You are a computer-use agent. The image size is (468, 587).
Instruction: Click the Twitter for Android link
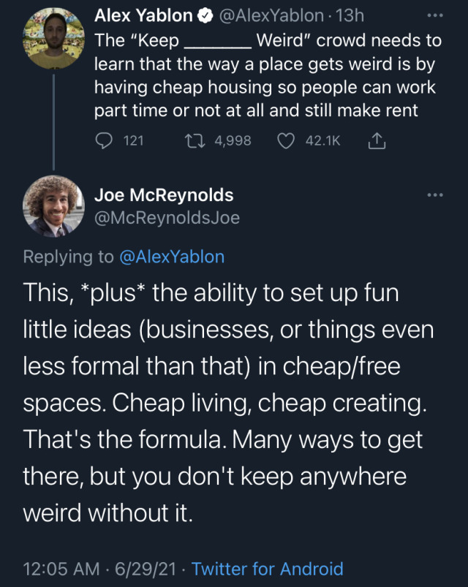[x=267, y=568]
